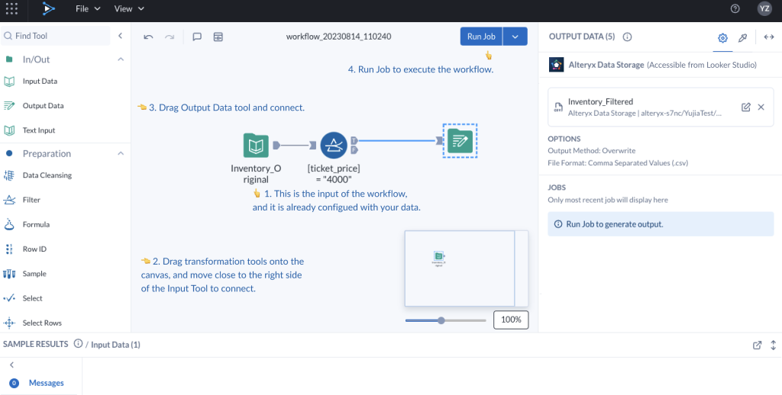Adjust the canvas zoom slider
Image resolution: width=782 pixels, height=395 pixels.
tap(441, 320)
